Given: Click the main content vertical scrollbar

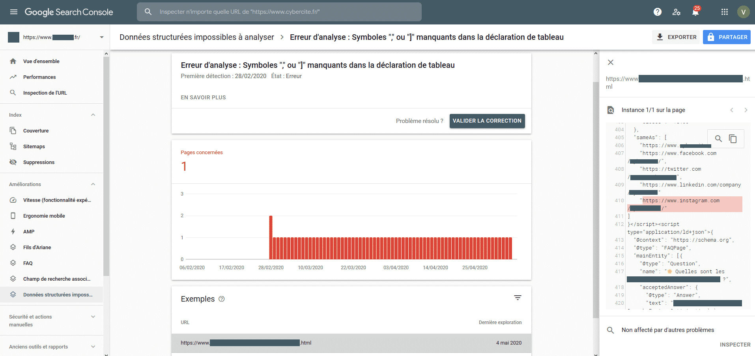Looking at the screenshot, I should (x=596, y=200).
